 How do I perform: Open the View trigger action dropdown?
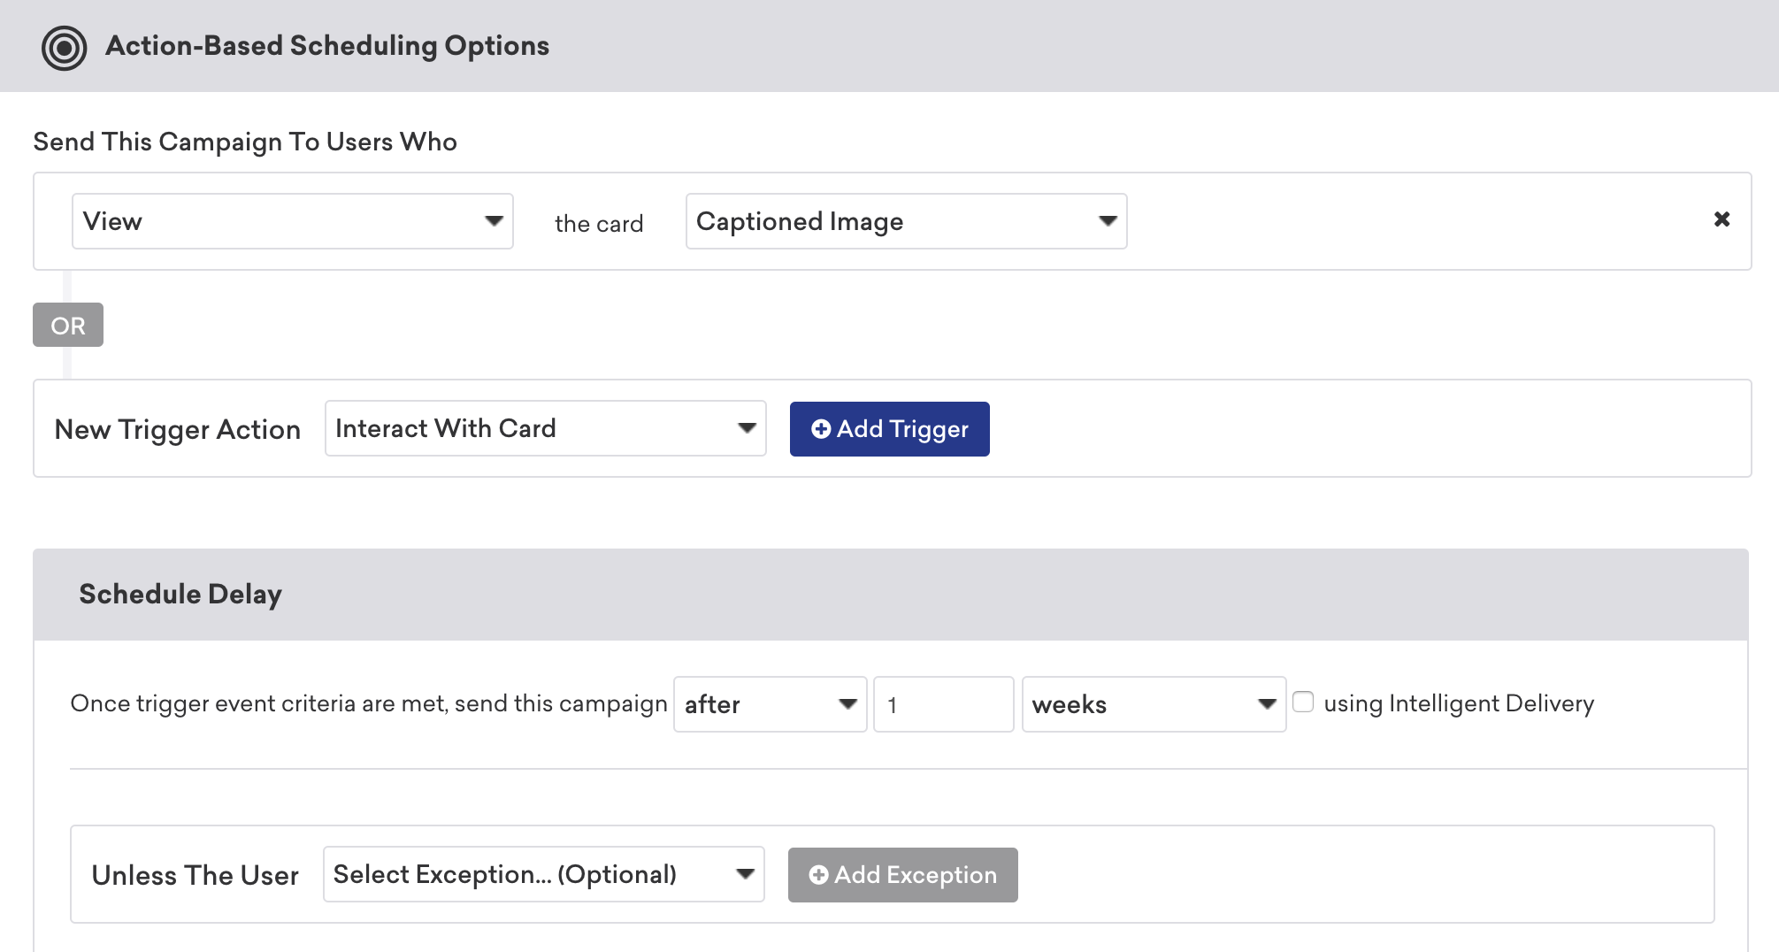tap(292, 221)
